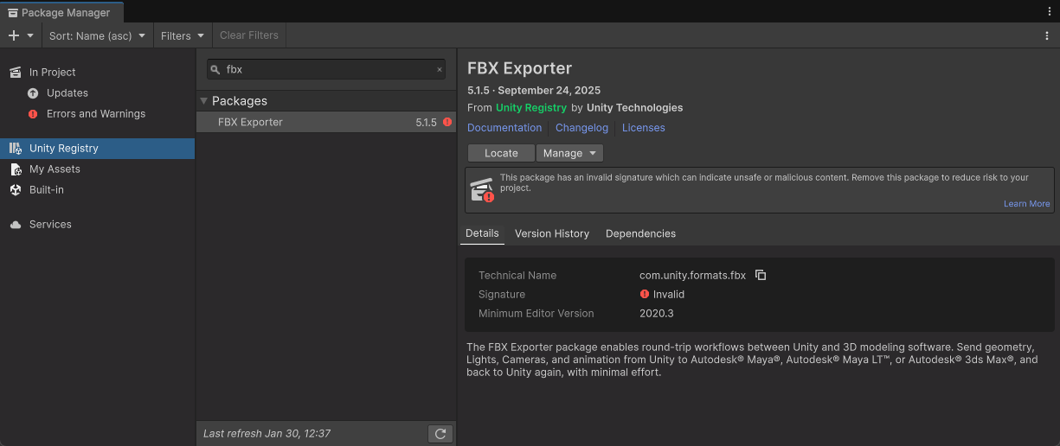Image resolution: width=1060 pixels, height=446 pixels.
Task: Click Last refresh Jan 30, 12:37 status text
Action: [x=267, y=433]
